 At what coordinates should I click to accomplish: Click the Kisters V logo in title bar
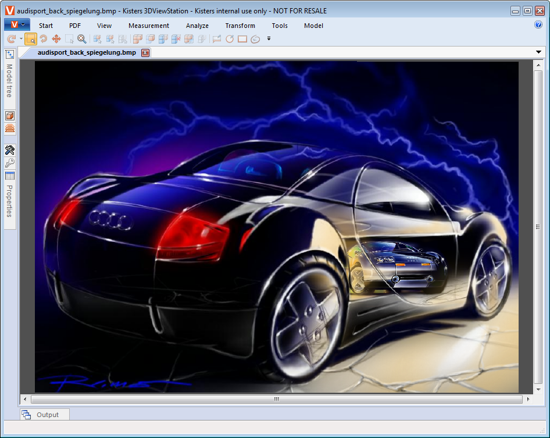tap(10, 10)
